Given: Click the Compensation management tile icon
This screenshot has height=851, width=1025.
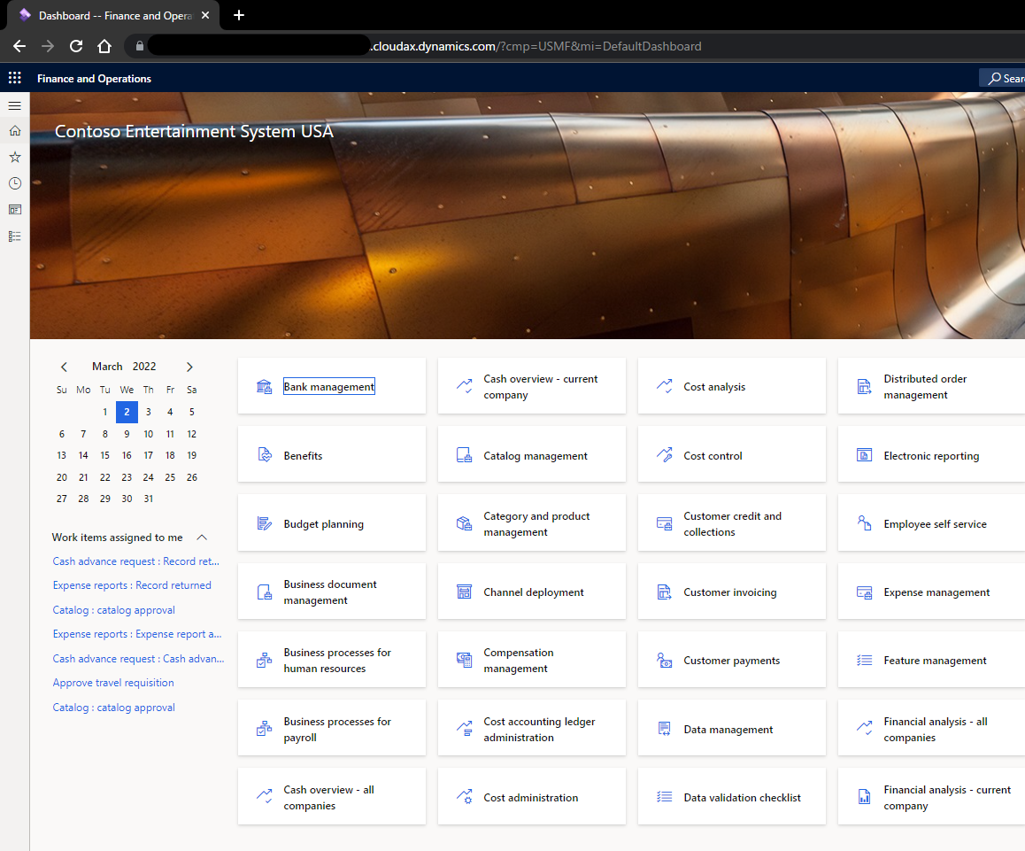Looking at the screenshot, I should [x=464, y=661].
